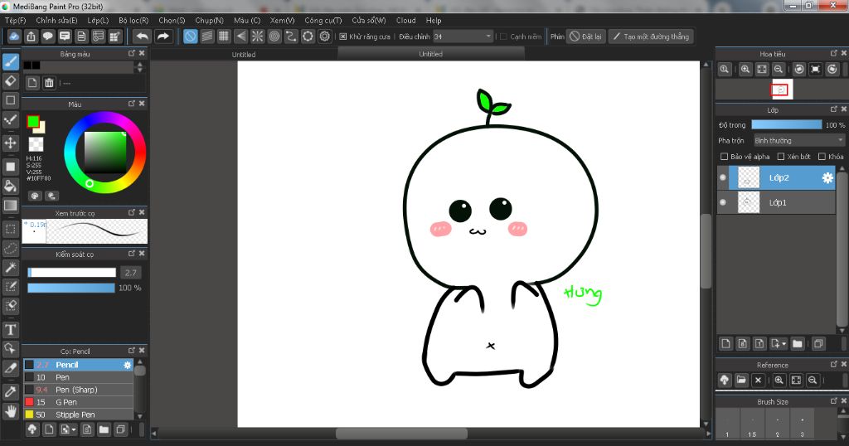The width and height of the screenshot is (849, 446).
Task: Enable circle snap
Action: [274, 36]
